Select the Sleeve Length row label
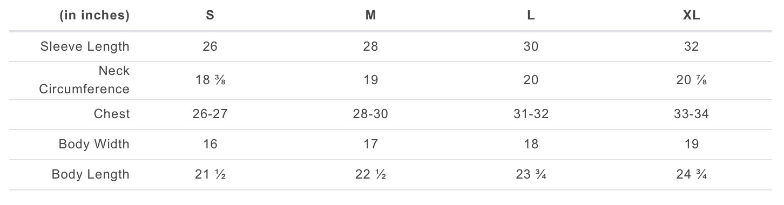Viewport: 784px width, 205px height. 85,46
